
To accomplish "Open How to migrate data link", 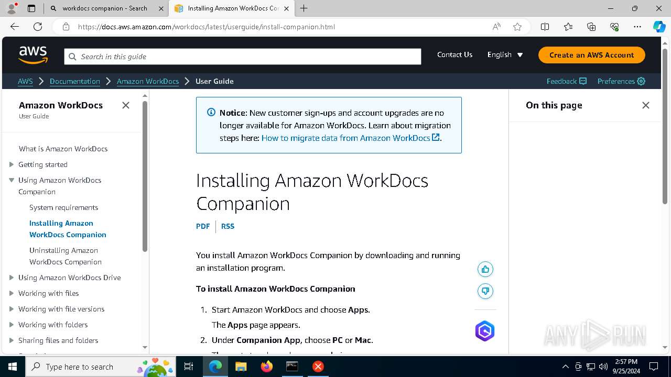I will click(350, 138).
